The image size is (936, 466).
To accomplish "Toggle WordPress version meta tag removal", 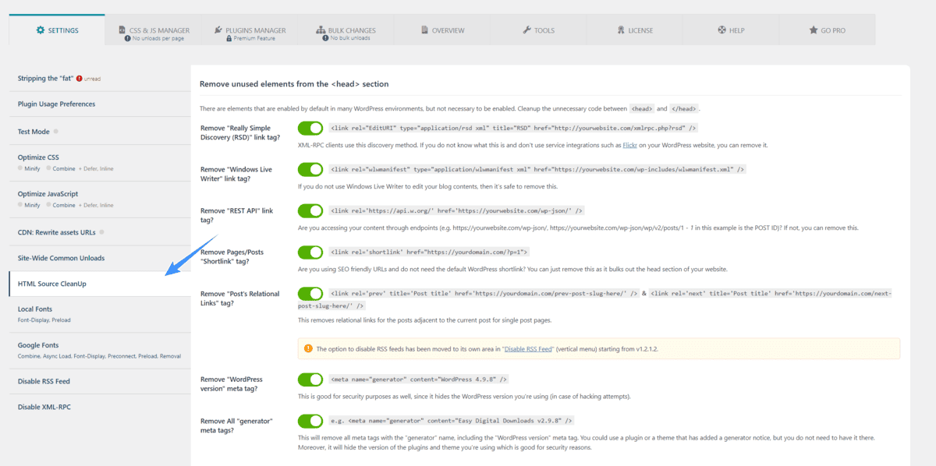I will [x=310, y=379].
